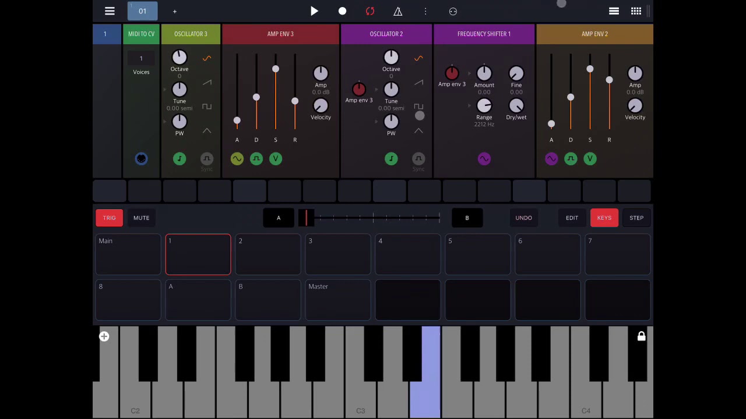Enable TRIG mode
The image size is (746, 419).
point(109,218)
